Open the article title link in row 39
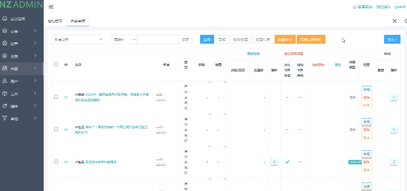The width and height of the screenshot is (407, 191). [x=101, y=162]
